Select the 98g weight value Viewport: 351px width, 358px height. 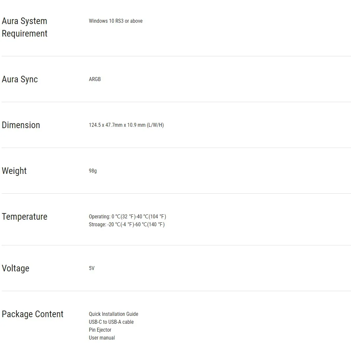pyautogui.click(x=93, y=171)
